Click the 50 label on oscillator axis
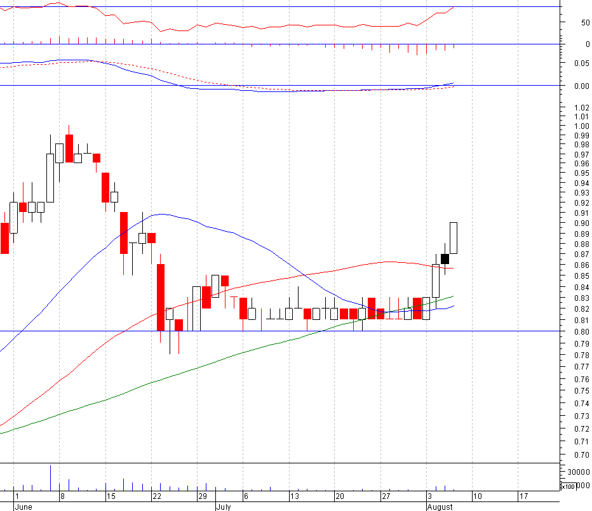592x511 pixels. (585, 23)
